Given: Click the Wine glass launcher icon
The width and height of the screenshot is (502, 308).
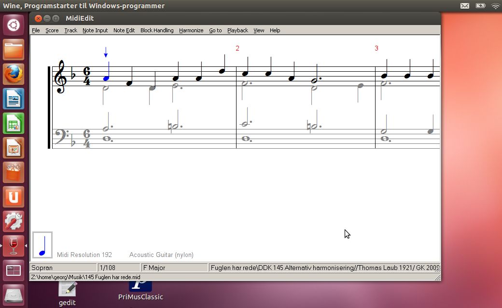Looking at the screenshot, I should pos(14,246).
